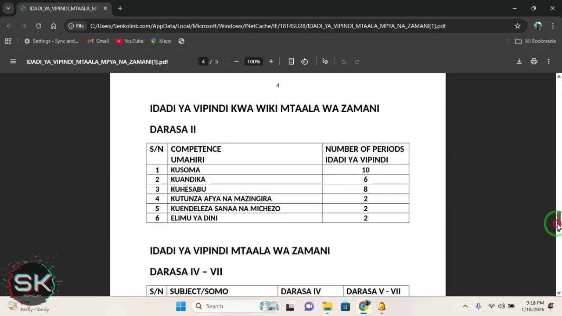Open the All Bookmarks folder
The width and height of the screenshot is (562, 316).
(x=535, y=41)
